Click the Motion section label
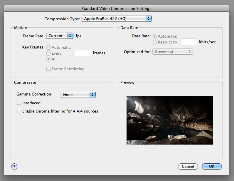 (21, 28)
